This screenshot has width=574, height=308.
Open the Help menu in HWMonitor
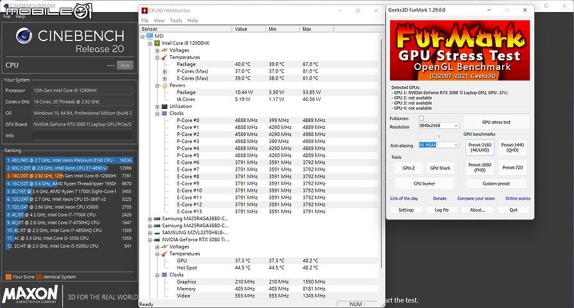point(192,21)
